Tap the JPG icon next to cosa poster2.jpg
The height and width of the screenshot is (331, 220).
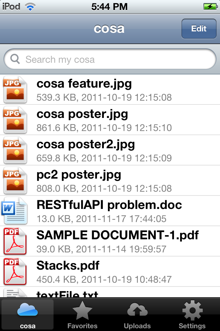pyautogui.click(x=15, y=150)
